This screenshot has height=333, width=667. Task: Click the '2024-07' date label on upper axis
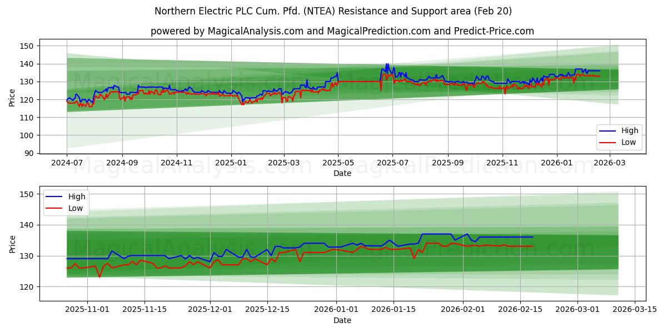tap(67, 164)
